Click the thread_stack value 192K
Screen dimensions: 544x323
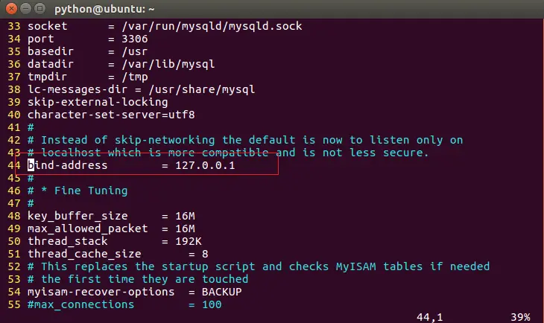[x=189, y=241]
